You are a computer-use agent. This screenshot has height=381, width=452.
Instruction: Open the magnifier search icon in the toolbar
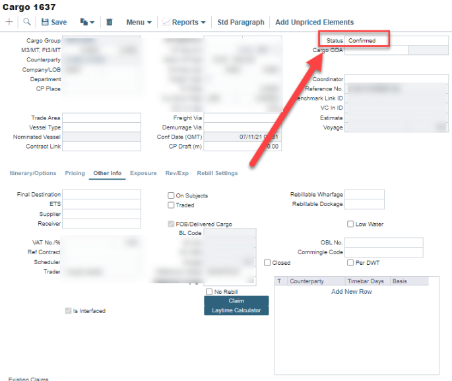[x=27, y=22]
